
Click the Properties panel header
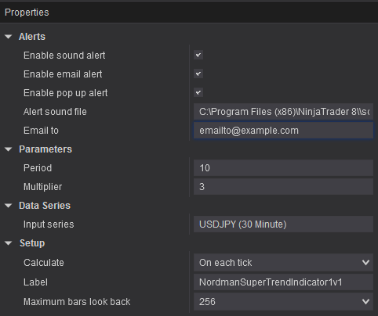click(x=189, y=13)
